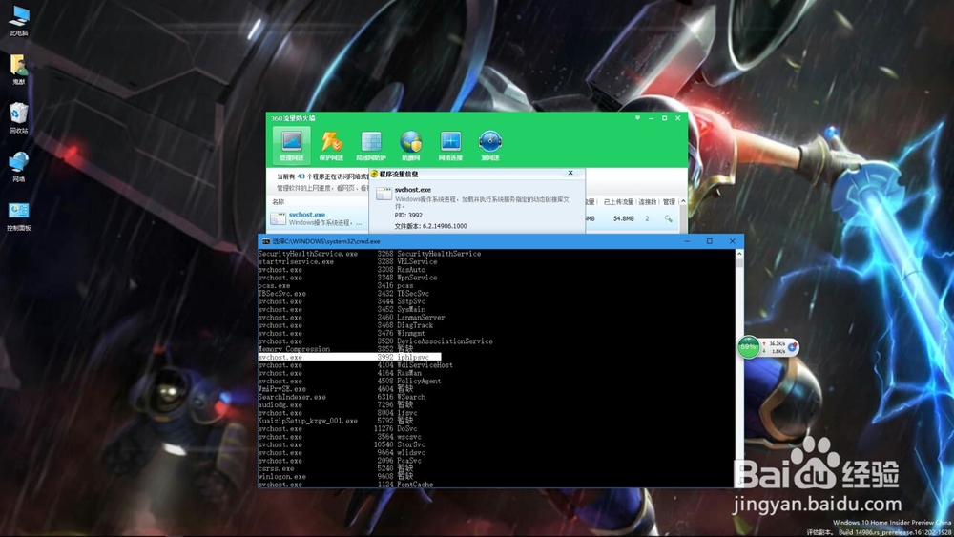Click the DeviceAssociationService name in cmd
The height and width of the screenshot is (537, 954).
pos(446,341)
